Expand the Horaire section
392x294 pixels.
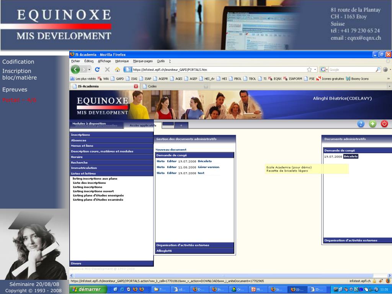[111, 157]
